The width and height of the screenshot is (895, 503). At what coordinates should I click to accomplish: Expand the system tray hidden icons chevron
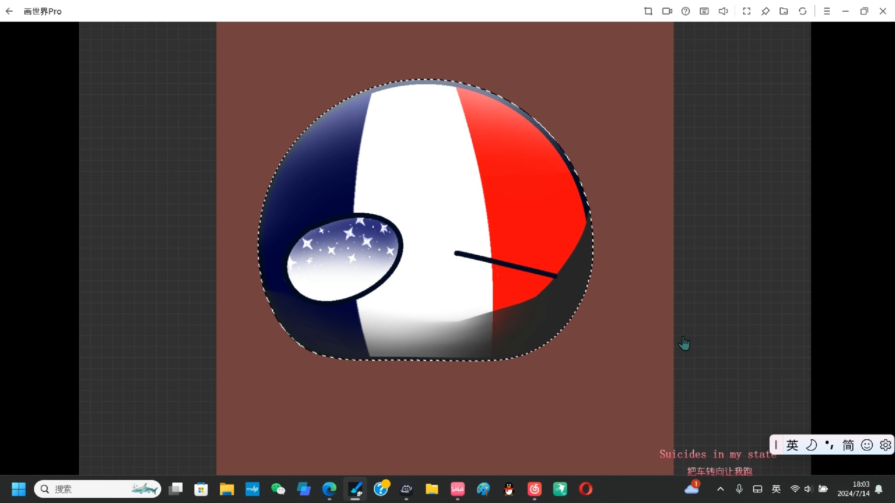(720, 489)
